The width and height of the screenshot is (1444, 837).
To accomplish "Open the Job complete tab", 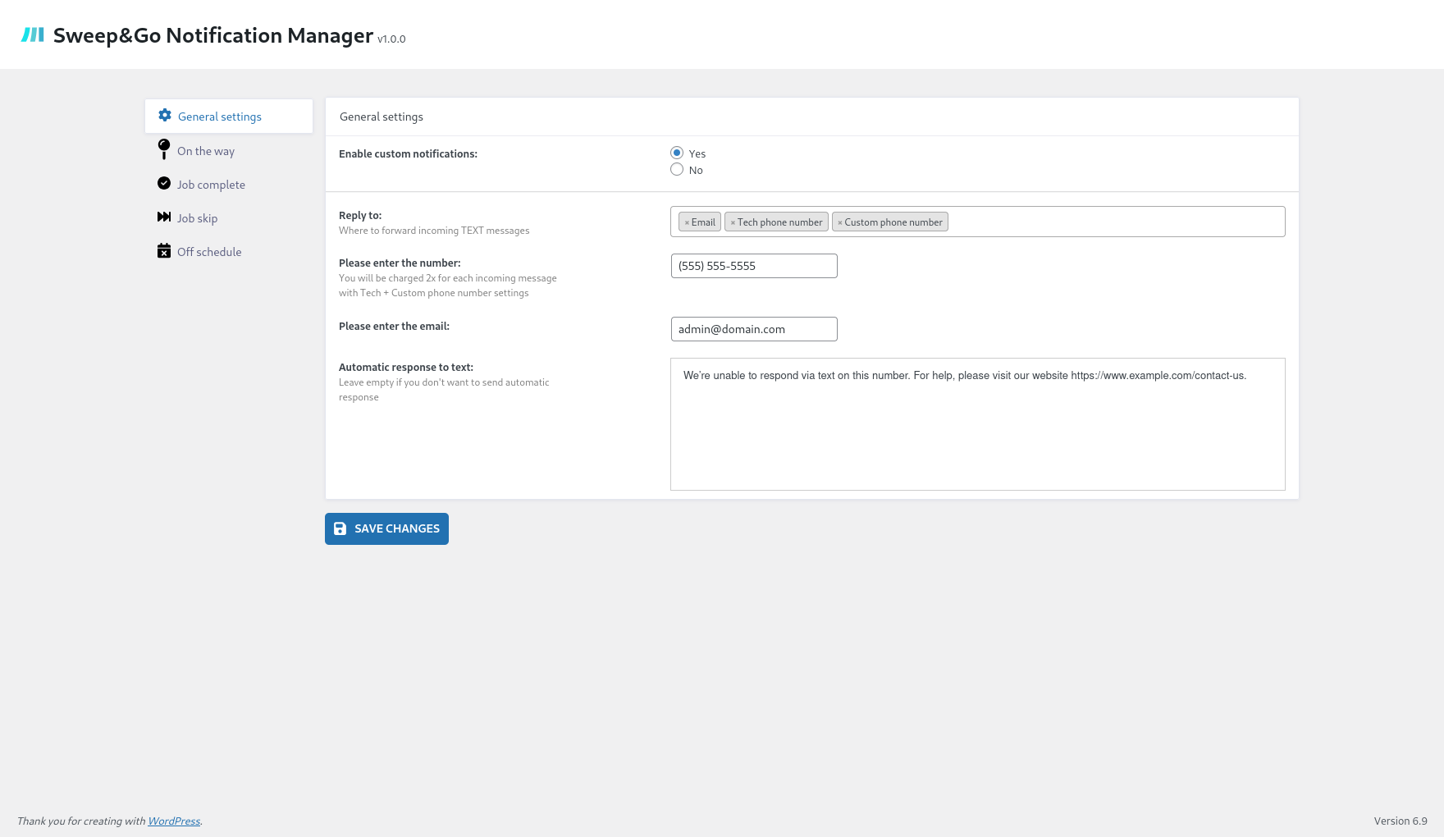I will (x=211, y=185).
